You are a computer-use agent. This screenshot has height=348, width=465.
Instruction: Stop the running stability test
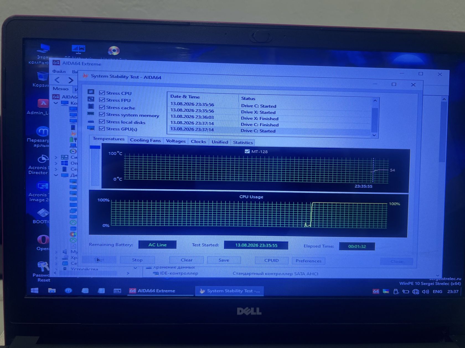click(137, 260)
